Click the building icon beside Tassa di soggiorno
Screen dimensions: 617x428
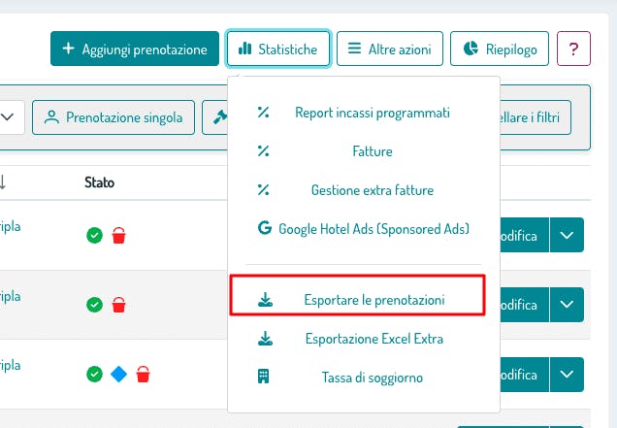point(264,377)
